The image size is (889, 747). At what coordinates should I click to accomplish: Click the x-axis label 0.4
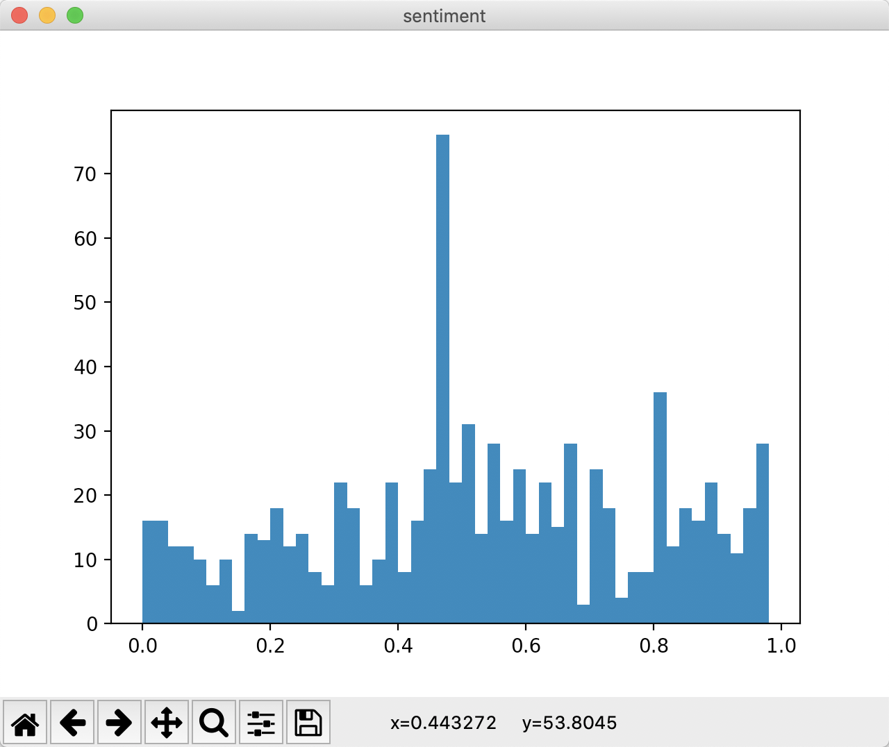[x=398, y=646]
